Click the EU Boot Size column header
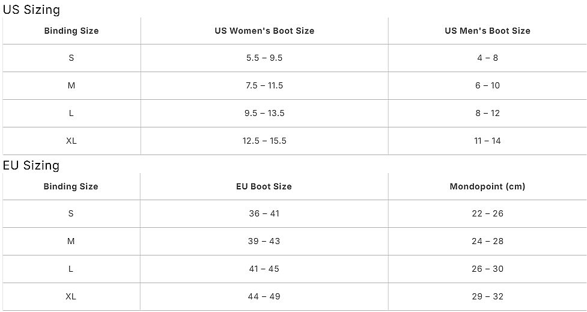587x312 pixels. [x=264, y=186]
